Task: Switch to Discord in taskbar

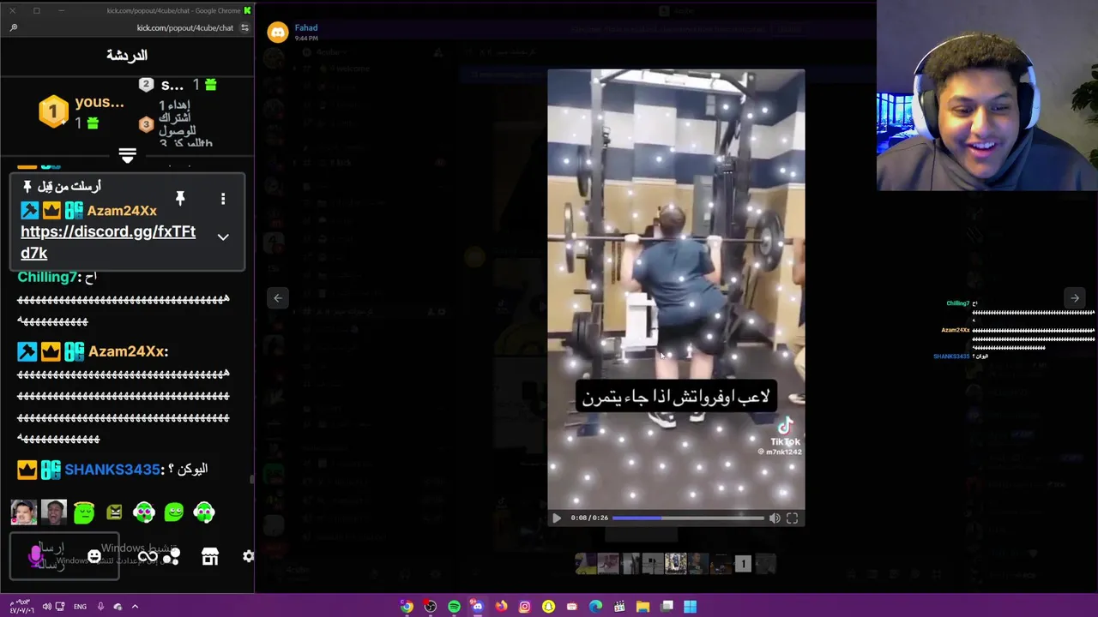Action: coord(477,607)
